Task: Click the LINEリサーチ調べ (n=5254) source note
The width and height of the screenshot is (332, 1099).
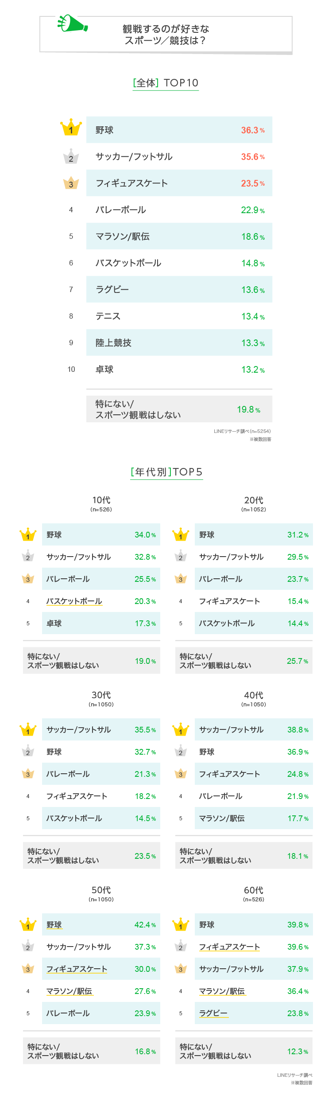Action: 242,431
